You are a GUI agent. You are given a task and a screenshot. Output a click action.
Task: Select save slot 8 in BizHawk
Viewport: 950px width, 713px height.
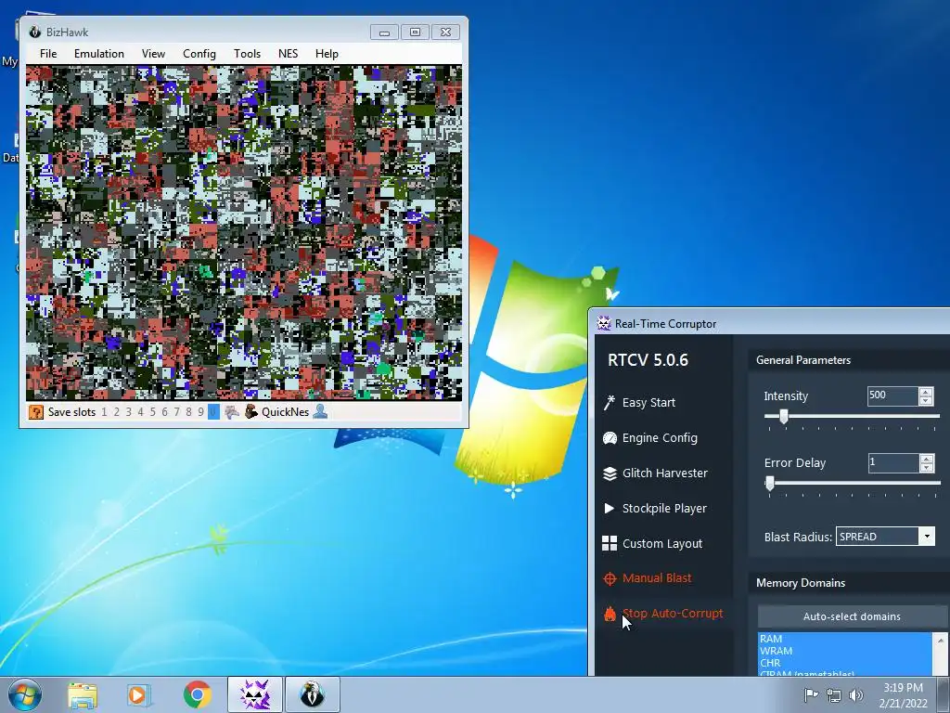pos(188,411)
